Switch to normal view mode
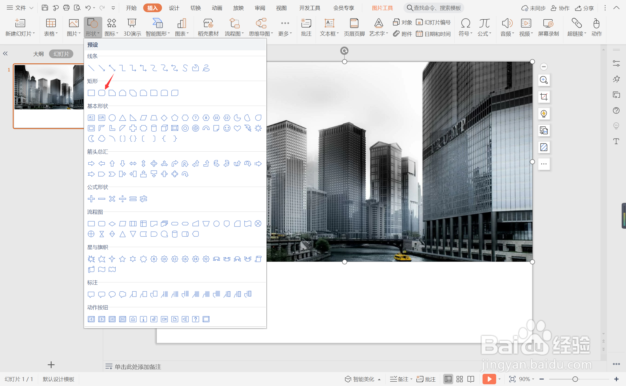 tap(448, 379)
